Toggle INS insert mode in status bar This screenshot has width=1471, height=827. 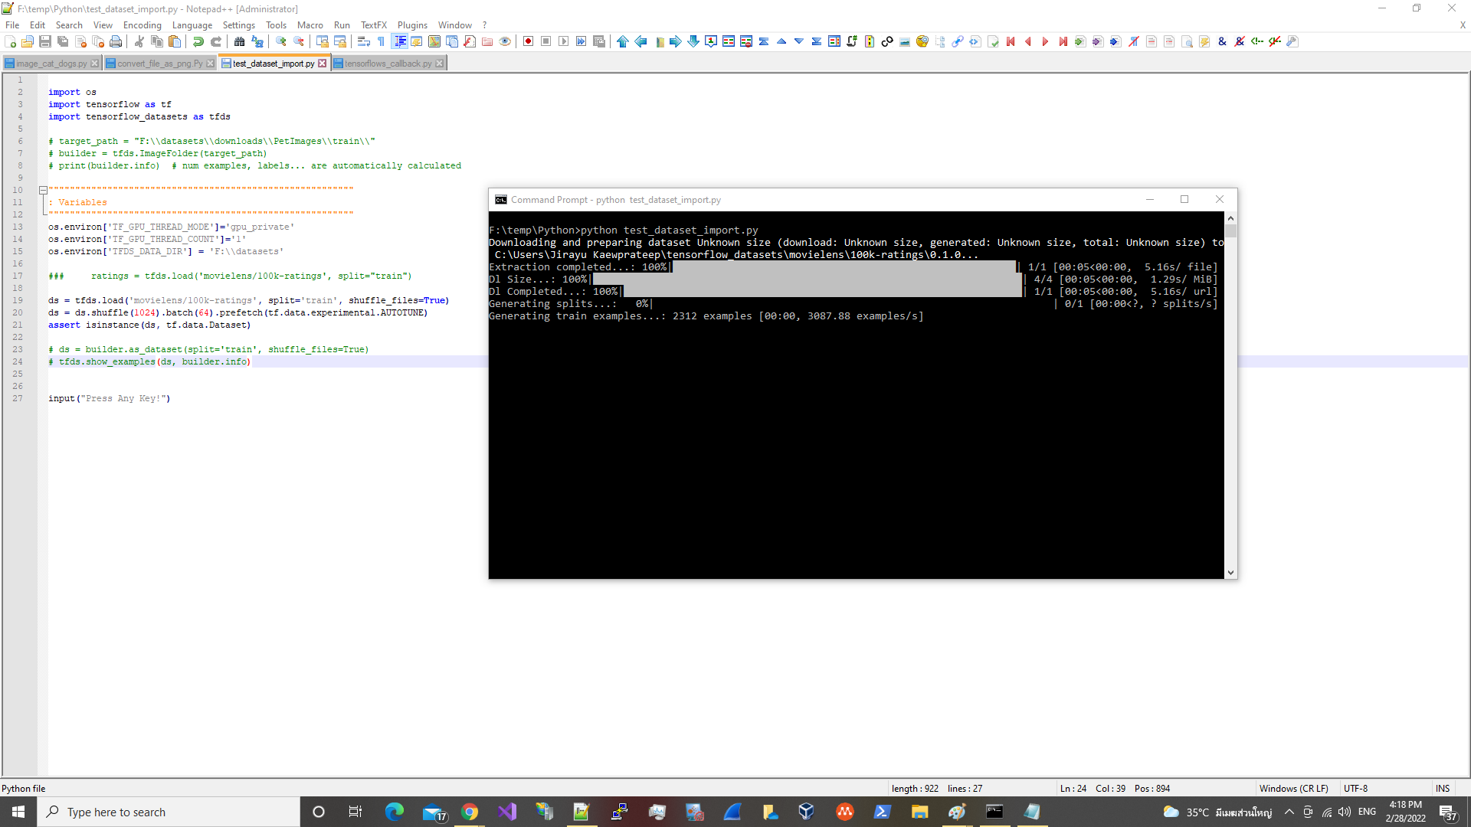tap(1442, 788)
